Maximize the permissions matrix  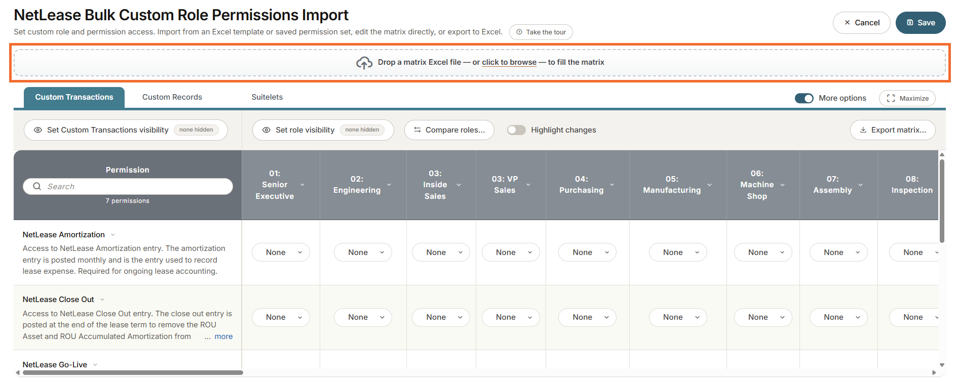point(907,98)
